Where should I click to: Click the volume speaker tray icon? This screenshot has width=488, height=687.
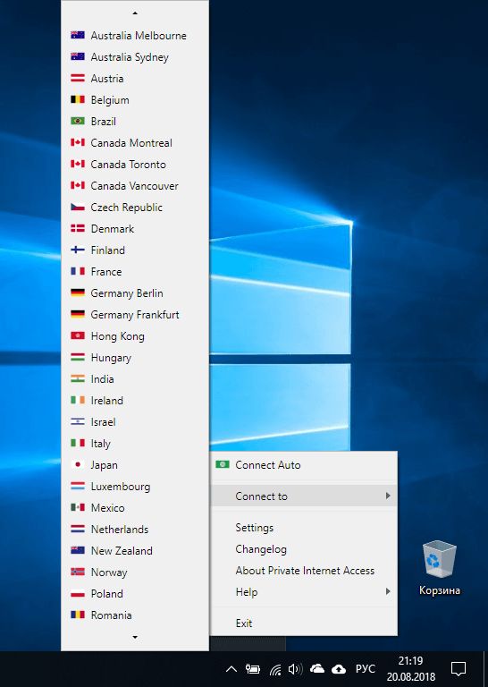point(296,669)
